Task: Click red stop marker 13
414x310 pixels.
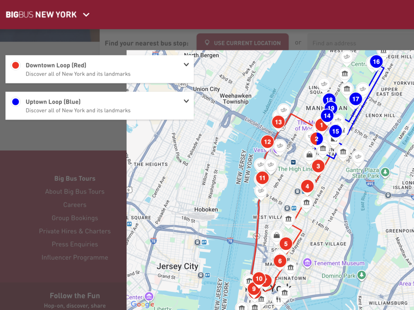Action: (278, 122)
